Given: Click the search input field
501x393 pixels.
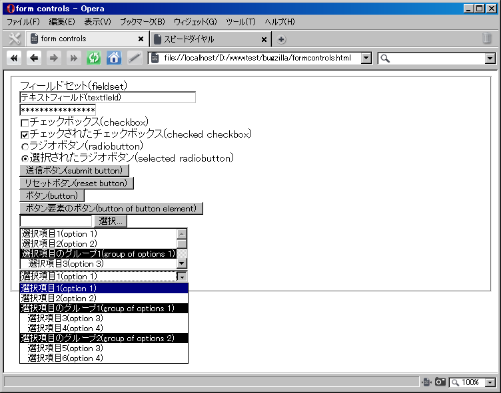Looking at the screenshot, I should [x=438, y=59].
